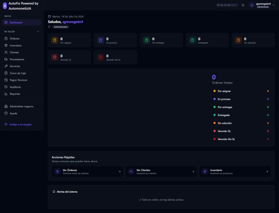Click the user avatar circle Q
Image resolution: width=279 pixels, height=213 pixels.
point(252,5)
